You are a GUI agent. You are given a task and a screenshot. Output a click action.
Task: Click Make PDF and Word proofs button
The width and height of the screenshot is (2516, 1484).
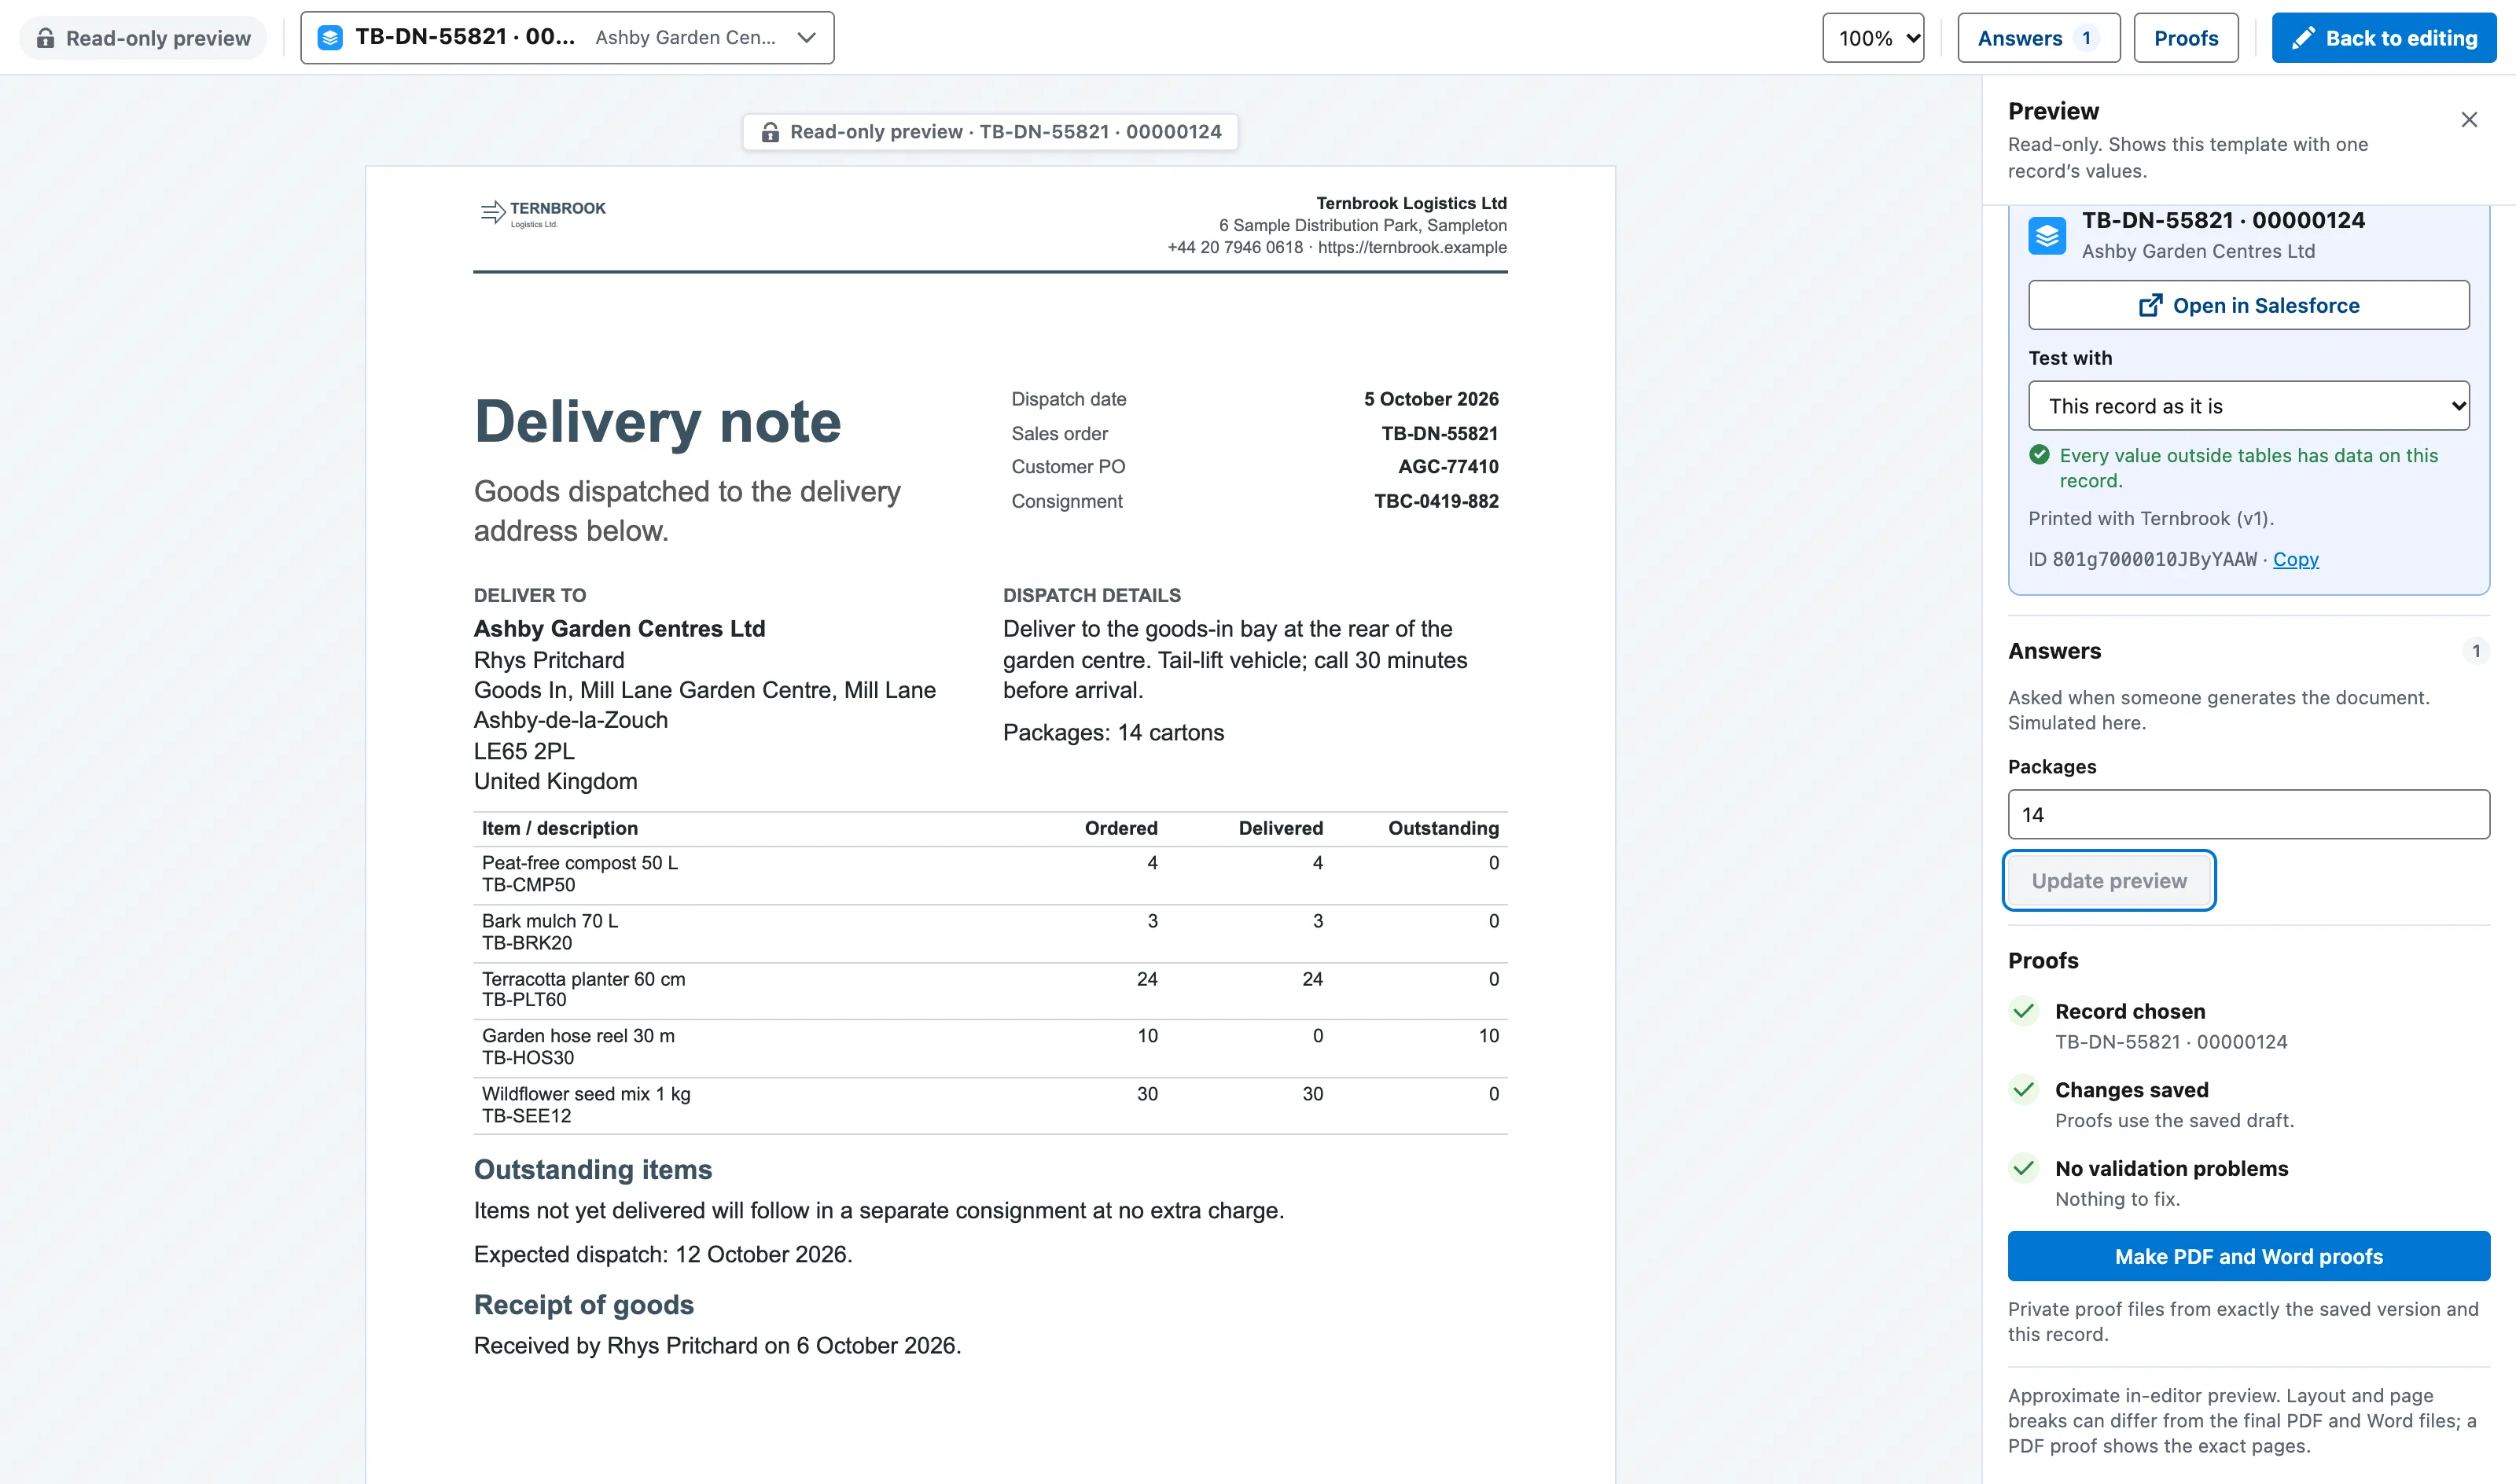point(2248,1256)
